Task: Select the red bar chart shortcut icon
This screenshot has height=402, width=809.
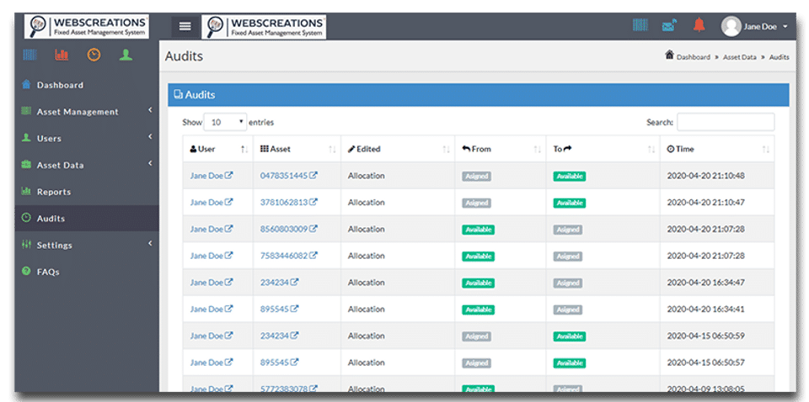Action: click(x=62, y=55)
